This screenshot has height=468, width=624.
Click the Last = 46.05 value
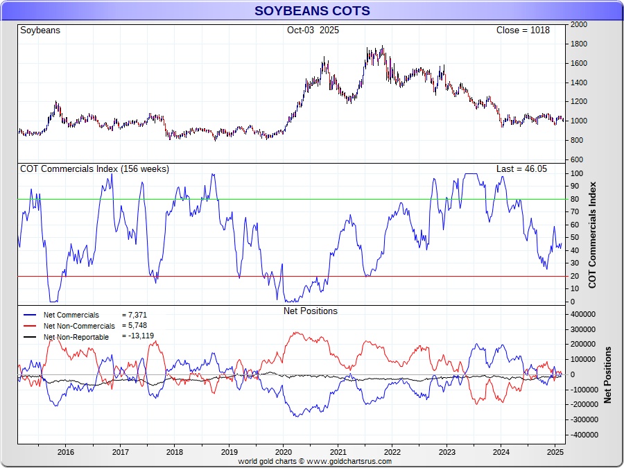click(x=521, y=168)
